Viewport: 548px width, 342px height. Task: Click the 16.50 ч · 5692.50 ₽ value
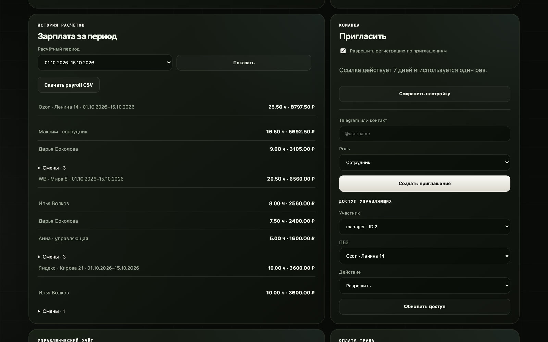coord(290,132)
